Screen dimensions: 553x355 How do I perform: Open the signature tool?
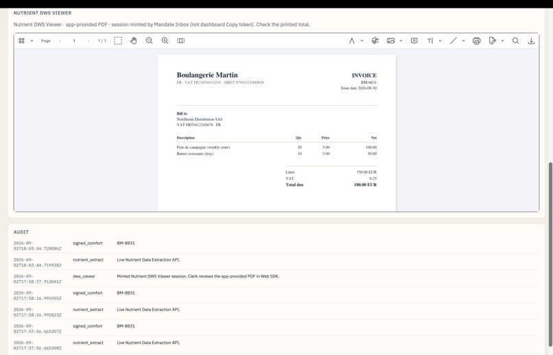375,41
